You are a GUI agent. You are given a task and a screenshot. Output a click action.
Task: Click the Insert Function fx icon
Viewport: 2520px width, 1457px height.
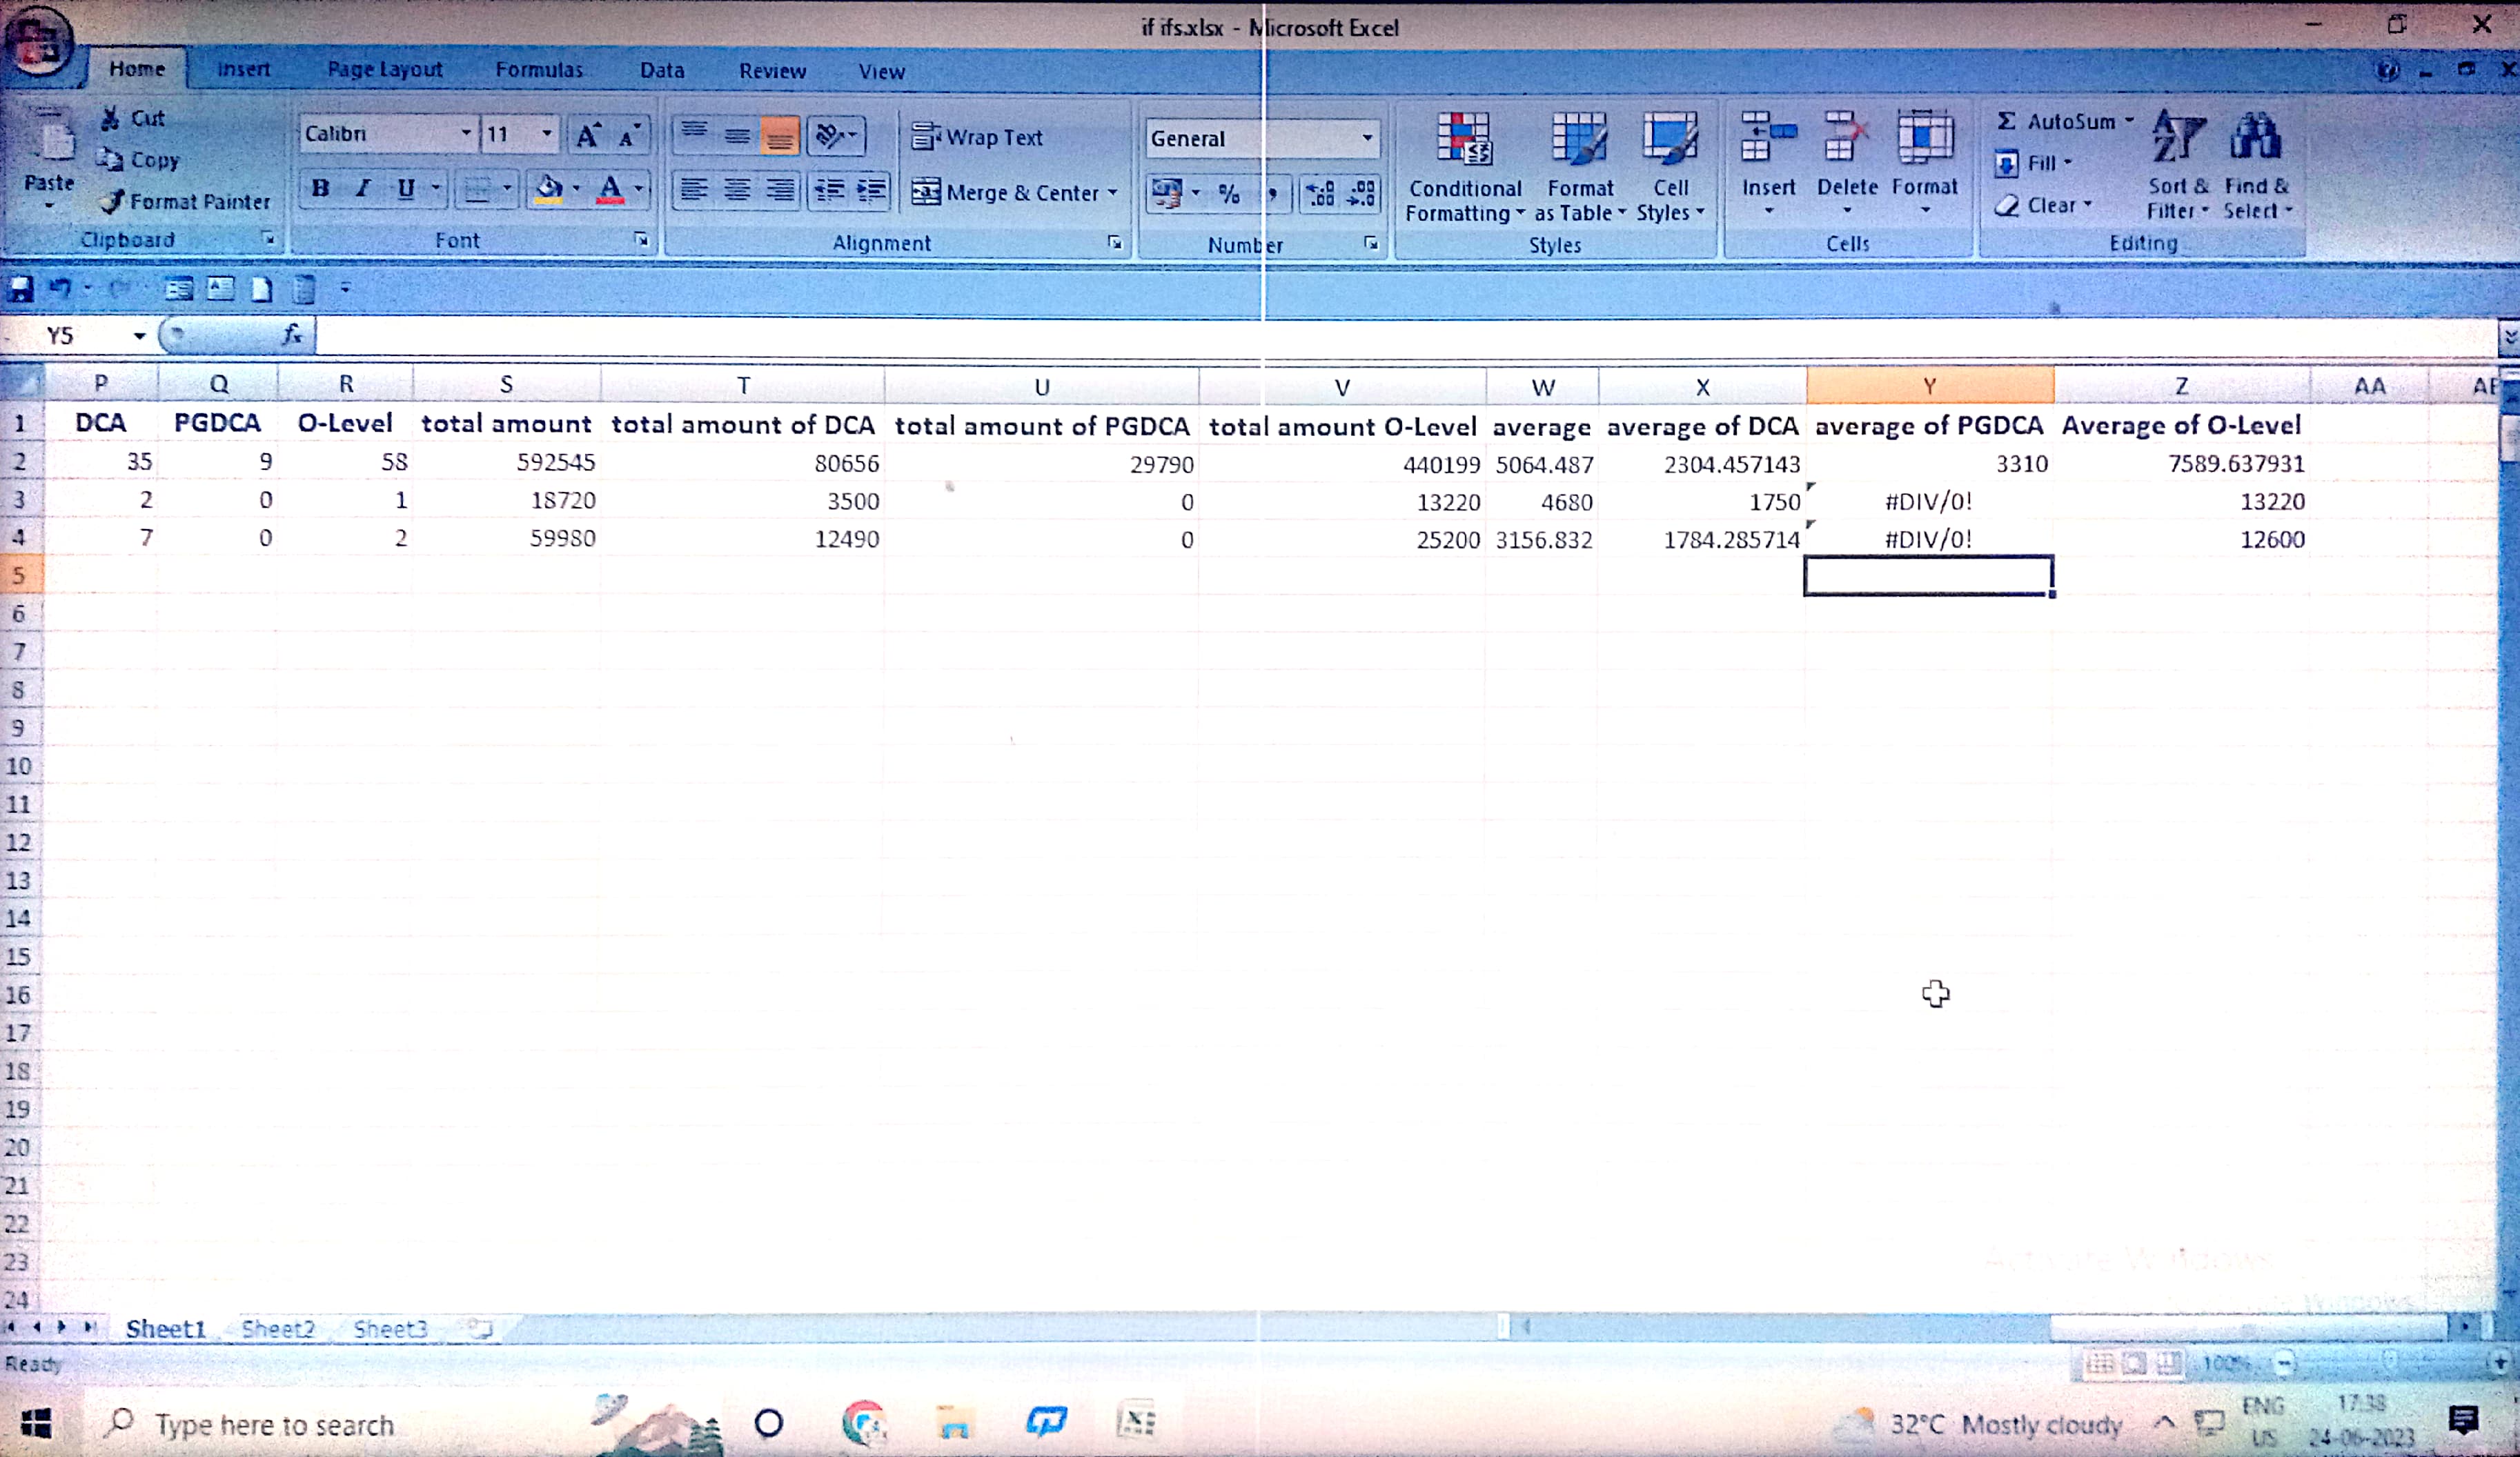[x=292, y=335]
